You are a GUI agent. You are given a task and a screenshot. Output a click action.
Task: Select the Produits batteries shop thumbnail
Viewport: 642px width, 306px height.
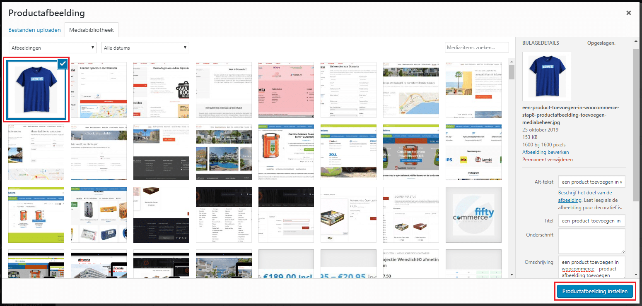click(99, 215)
